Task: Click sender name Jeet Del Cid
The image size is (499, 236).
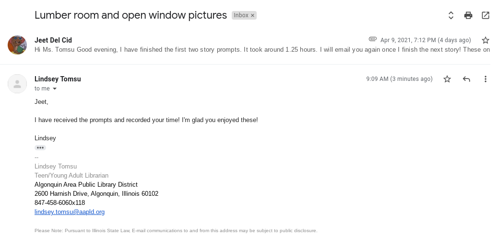Action: (x=53, y=40)
